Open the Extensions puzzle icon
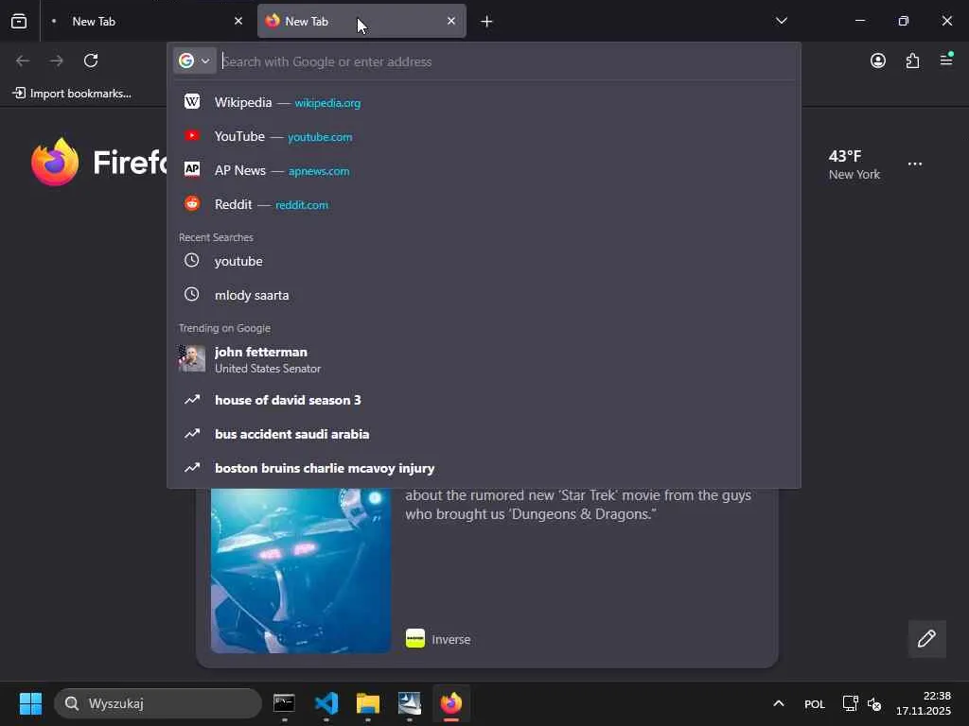This screenshot has width=969, height=726. point(912,60)
